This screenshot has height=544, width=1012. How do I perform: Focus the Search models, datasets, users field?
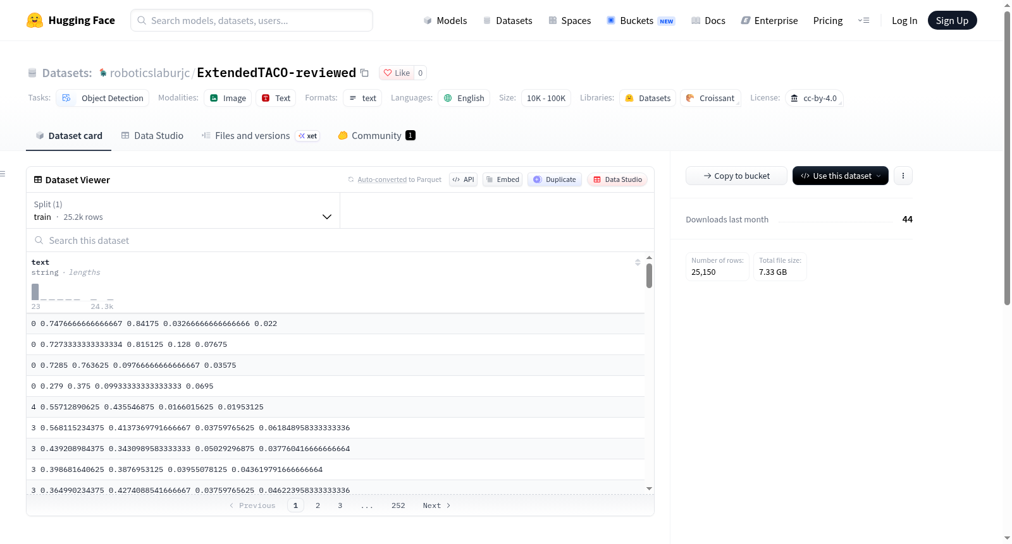click(252, 20)
